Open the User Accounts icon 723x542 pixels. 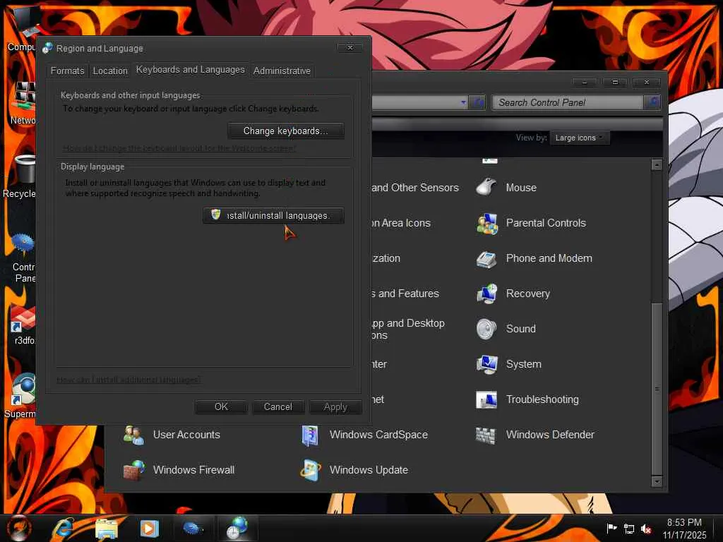(x=133, y=435)
